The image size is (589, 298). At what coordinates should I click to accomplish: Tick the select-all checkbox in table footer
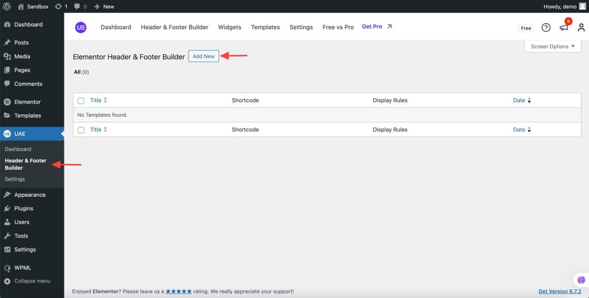[81, 130]
